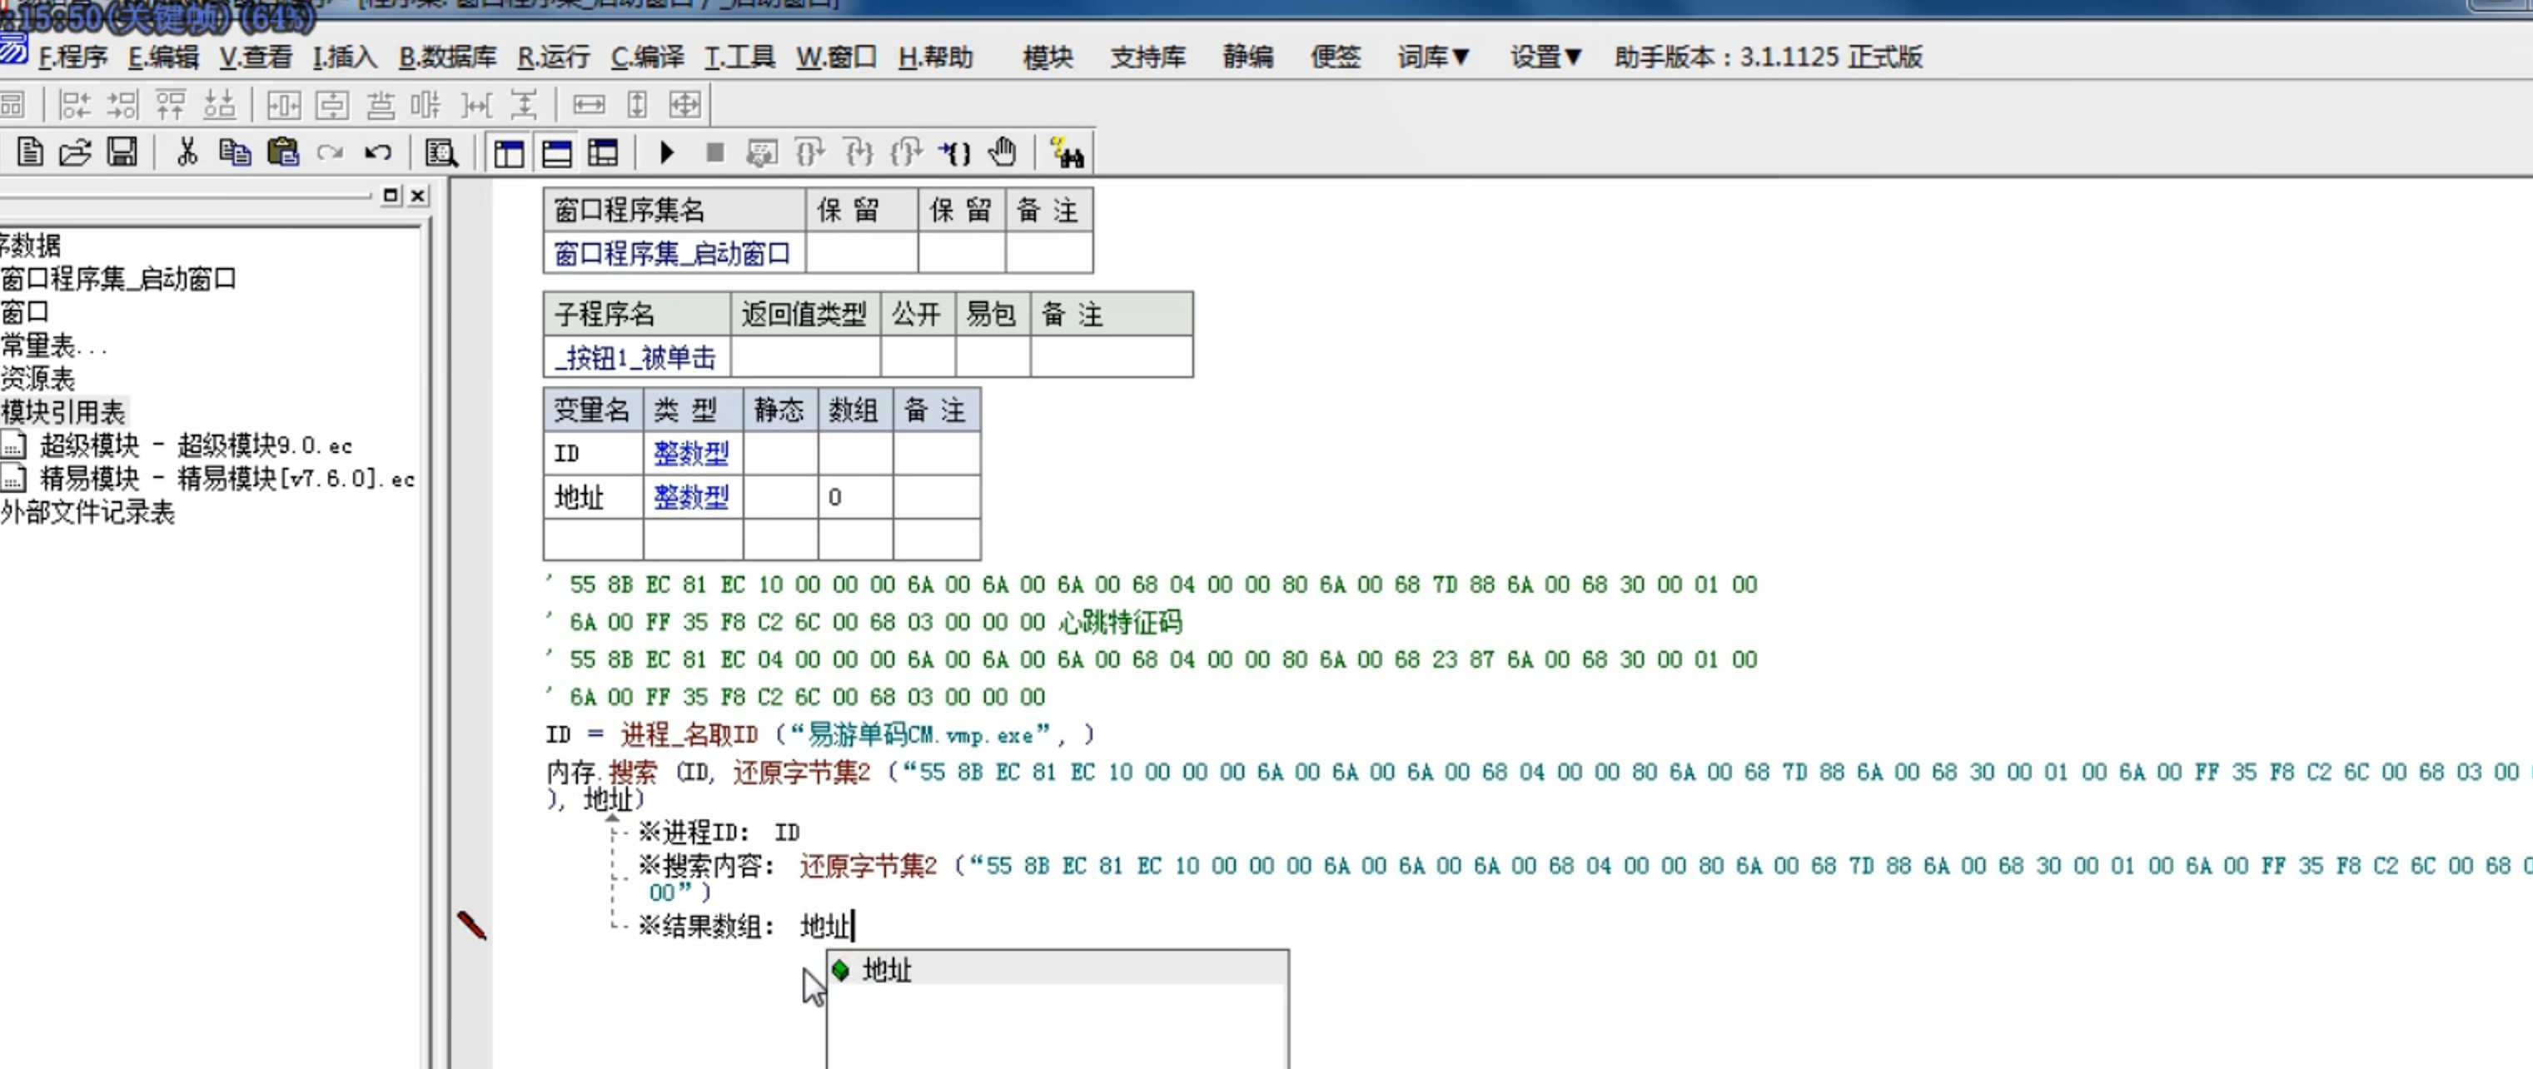Select 常量表 in the program tree

point(53,346)
